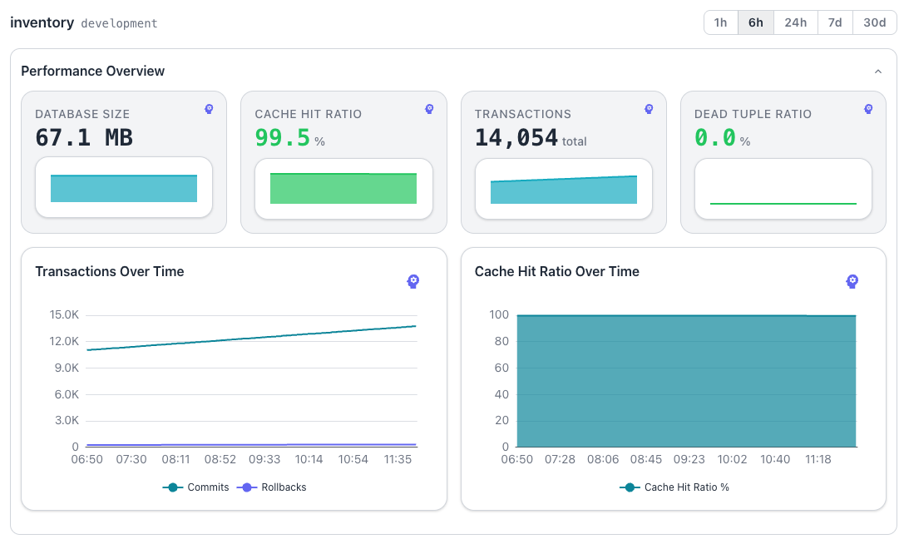Click the Cache Hit Ratio Over Time title
The height and width of the screenshot is (539, 904).
point(557,271)
